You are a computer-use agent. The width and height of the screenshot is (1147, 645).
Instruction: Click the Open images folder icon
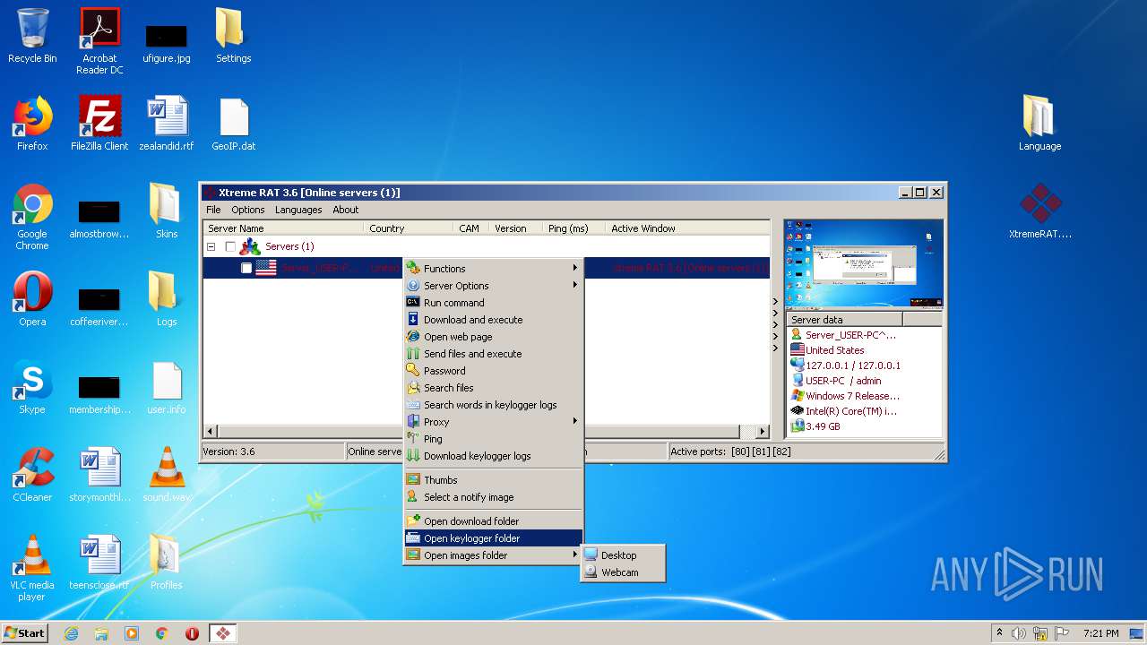(x=413, y=555)
